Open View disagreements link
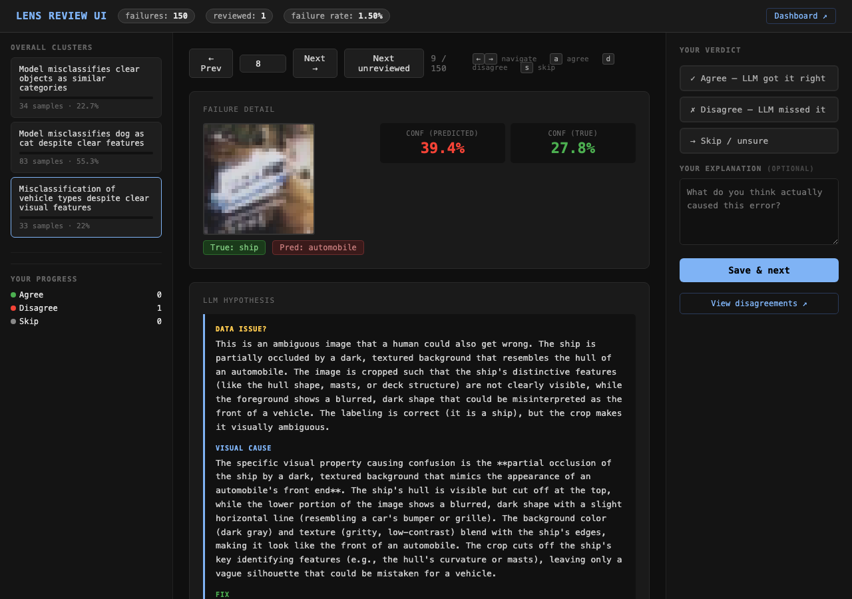Image resolution: width=852 pixels, height=599 pixels. tap(759, 303)
